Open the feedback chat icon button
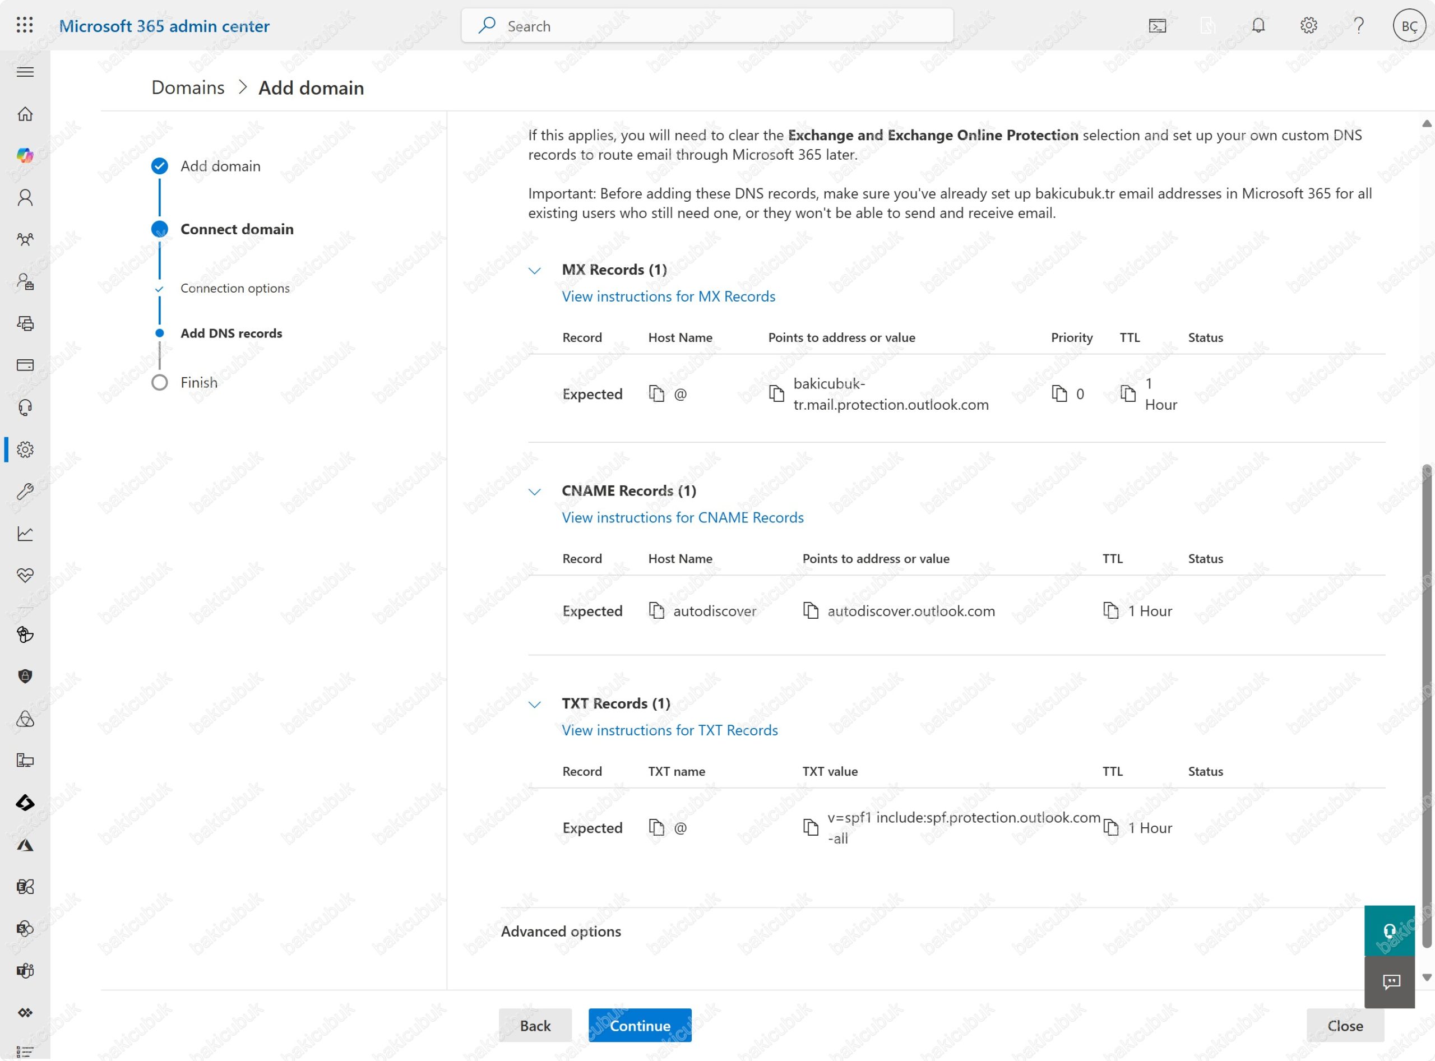The image size is (1435, 1061). tap(1390, 982)
